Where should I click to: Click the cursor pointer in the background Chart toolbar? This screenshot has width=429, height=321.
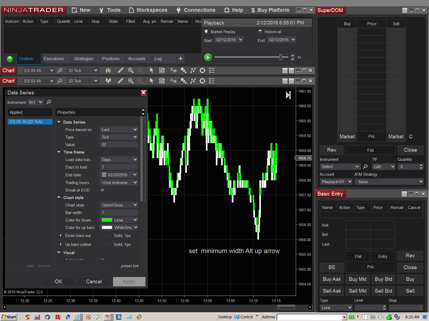point(152,70)
